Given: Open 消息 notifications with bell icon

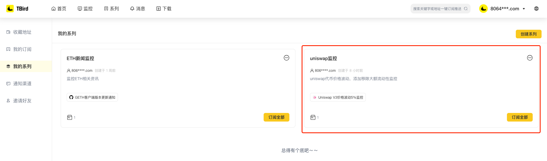Looking at the screenshot, I should pyautogui.click(x=137, y=9).
